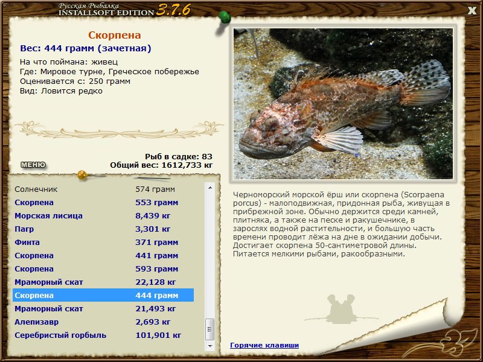Select the Пагр 3,301 кг entry
This screenshot has height=362, width=483.
103,229
